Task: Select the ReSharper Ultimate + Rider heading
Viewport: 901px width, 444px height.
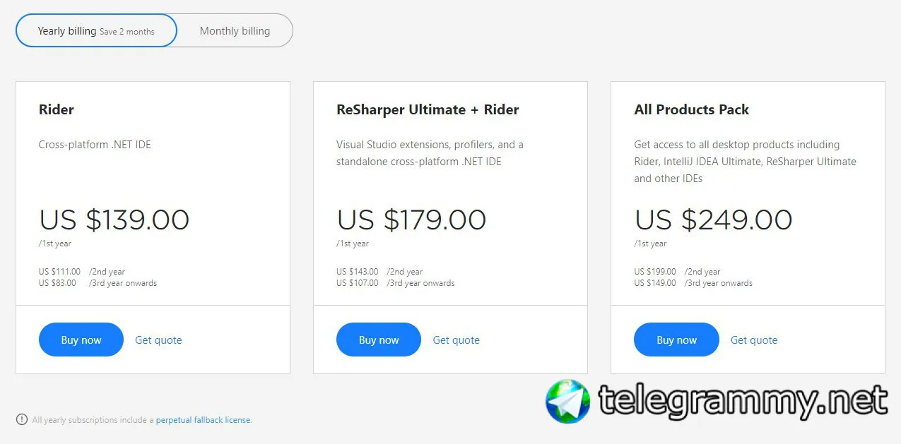Action: tap(428, 109)
